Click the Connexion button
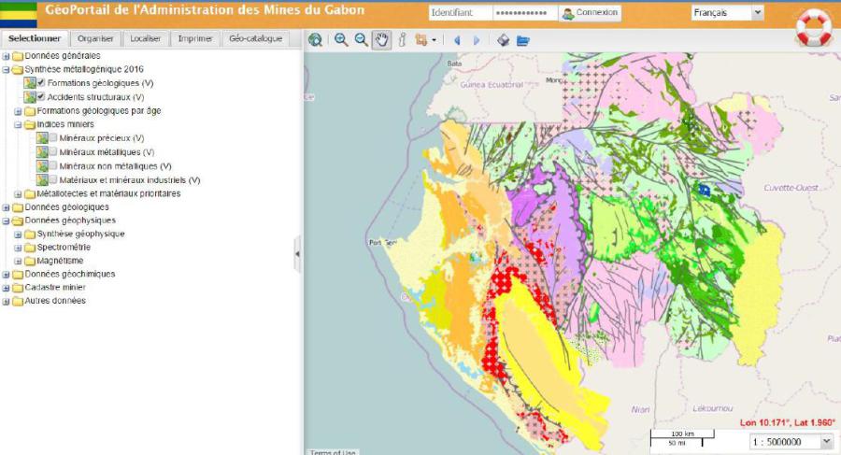This screenshot has height=455, width=841. [590, 13]
